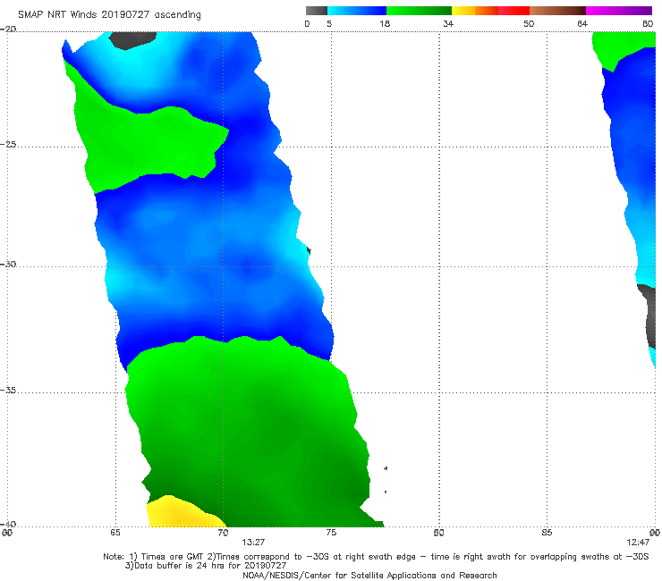
Task: Pick the green segment of the colorbar
Action: pyautogui.click(x=419, y=11)
